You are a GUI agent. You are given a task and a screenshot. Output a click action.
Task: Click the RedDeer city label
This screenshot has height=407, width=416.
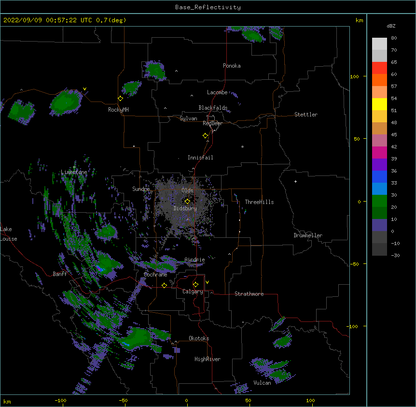click(212, 123)
